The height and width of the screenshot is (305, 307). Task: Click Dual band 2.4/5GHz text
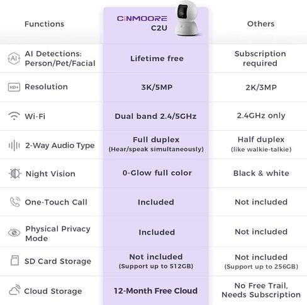click(x=155, y=116)
